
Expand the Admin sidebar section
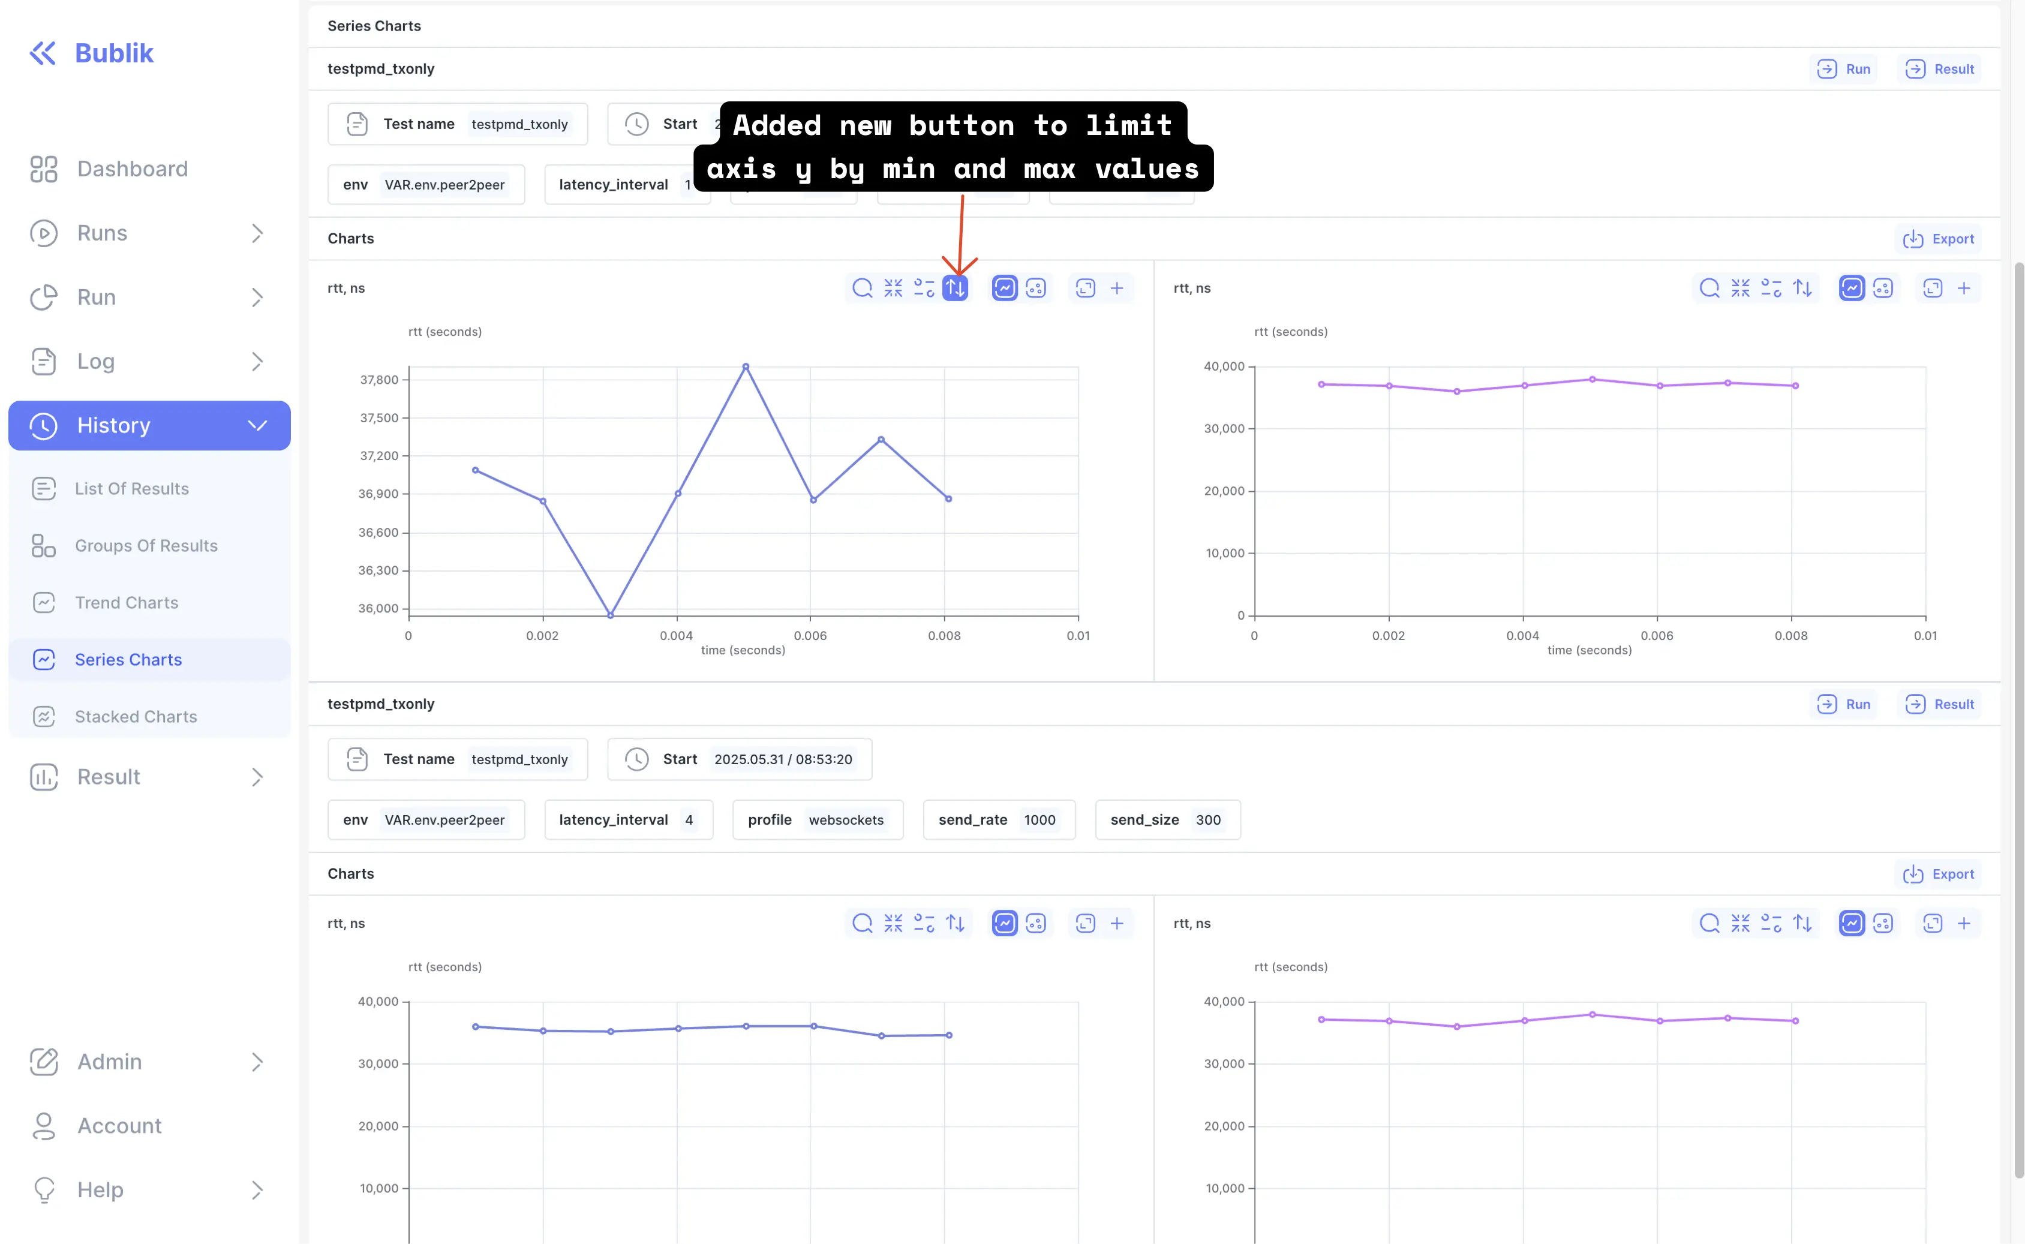(x=257, y=1061)
